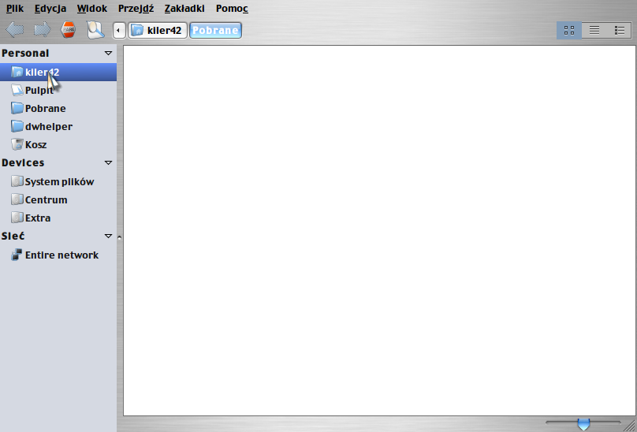Click the trash can icon beside Kosz

pos(17,144)
